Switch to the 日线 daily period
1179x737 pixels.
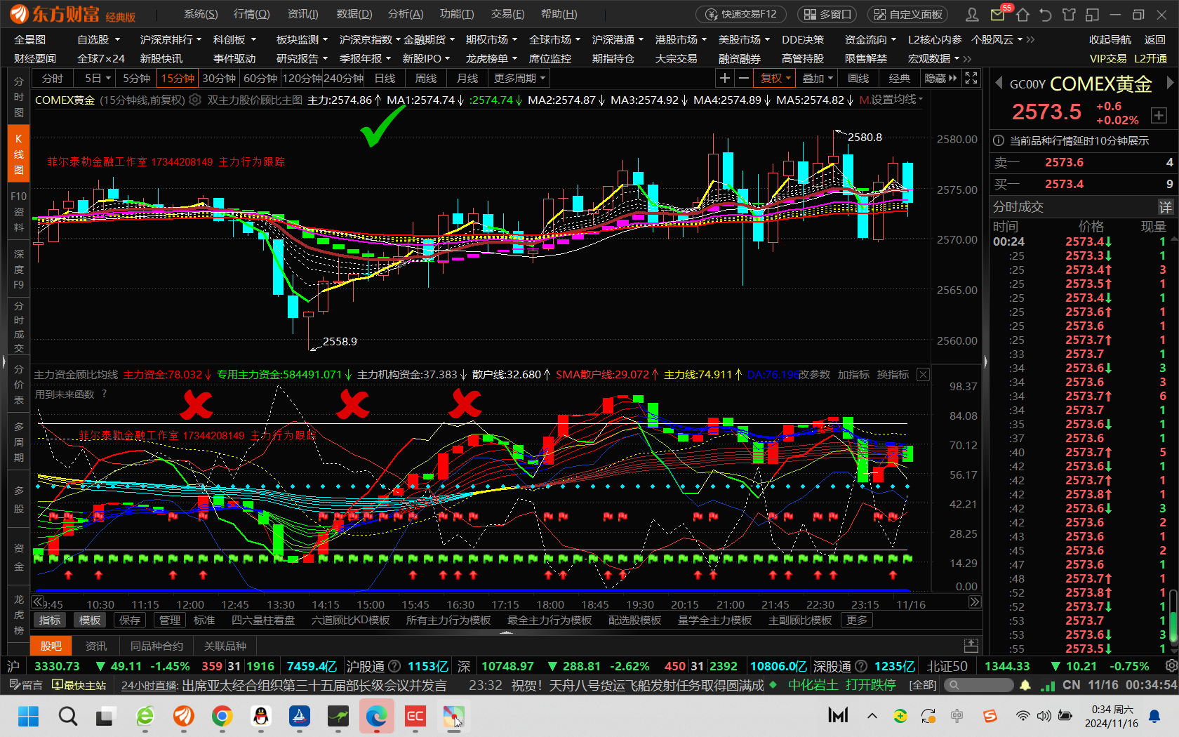(385, 78)
